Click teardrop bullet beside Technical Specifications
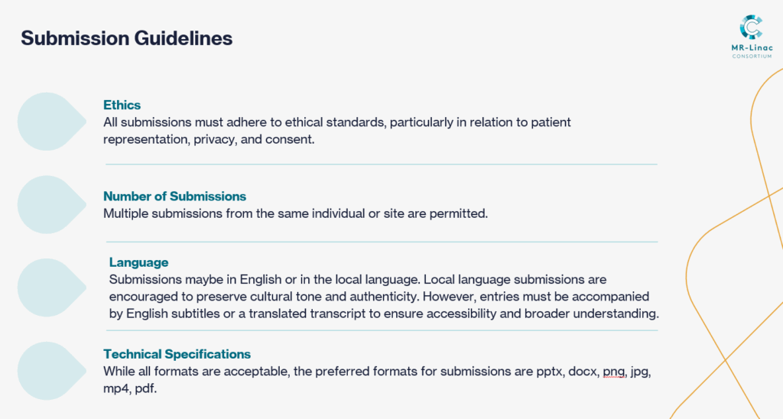Viewport: 783px width, 419px height. [x=50, y=369]
